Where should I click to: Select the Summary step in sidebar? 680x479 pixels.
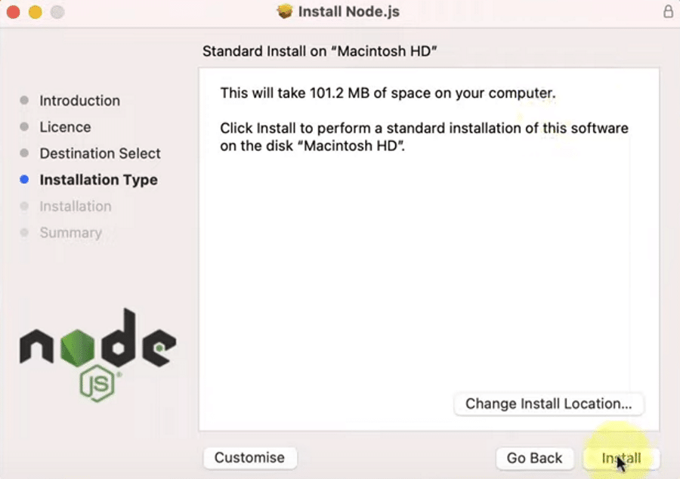70,233
